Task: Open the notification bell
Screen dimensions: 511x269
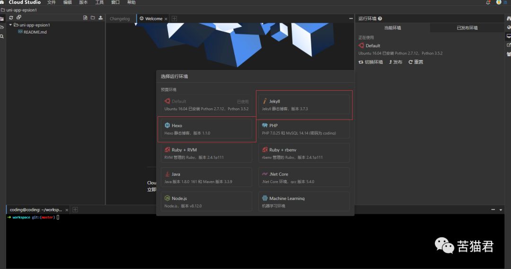Action: coord(488,2)
